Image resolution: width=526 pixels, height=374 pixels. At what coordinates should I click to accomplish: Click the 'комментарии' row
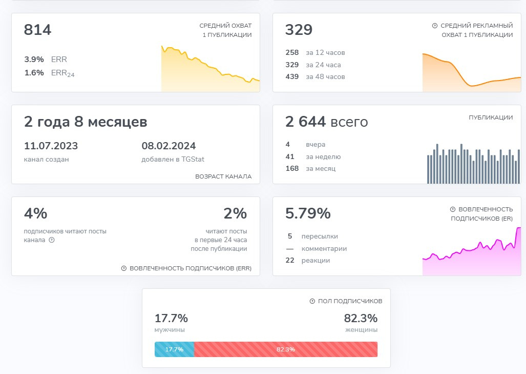pyautogui.click(x=317, y=249)
